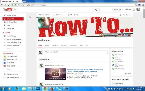Open My Subscriptions
This screenshot has height=91, width=145.
click(12, 22)
